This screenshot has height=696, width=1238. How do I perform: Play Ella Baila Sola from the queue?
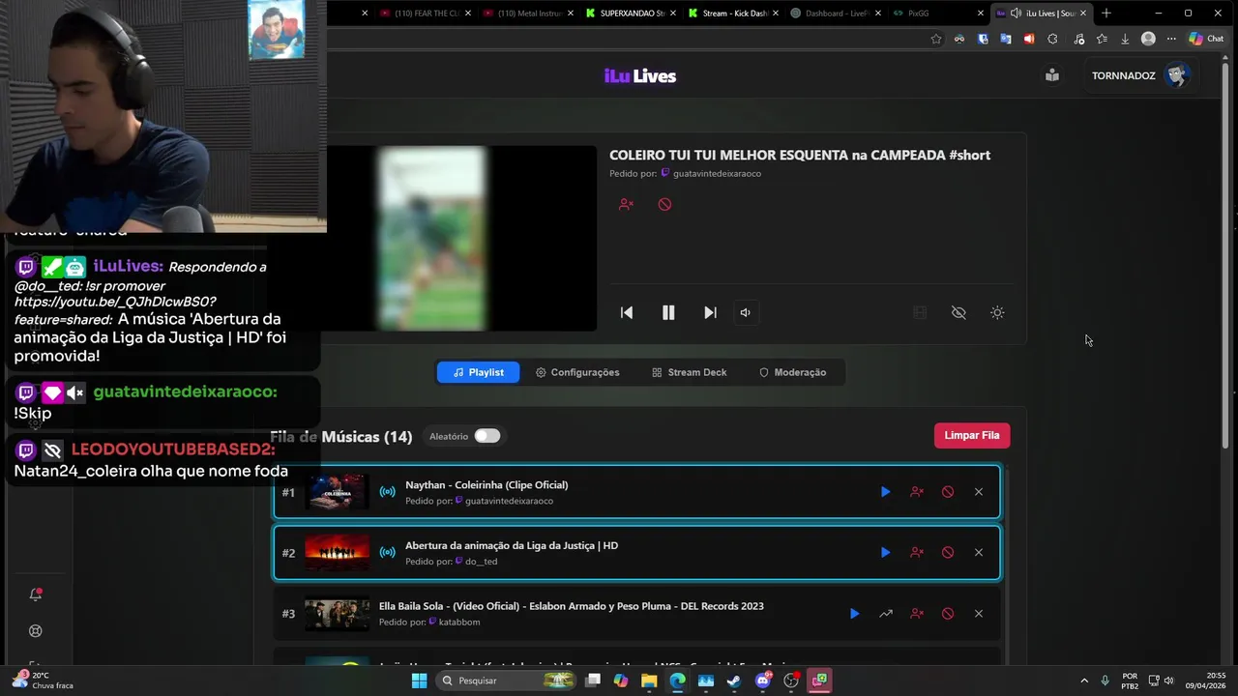click(x=854, y=614)
